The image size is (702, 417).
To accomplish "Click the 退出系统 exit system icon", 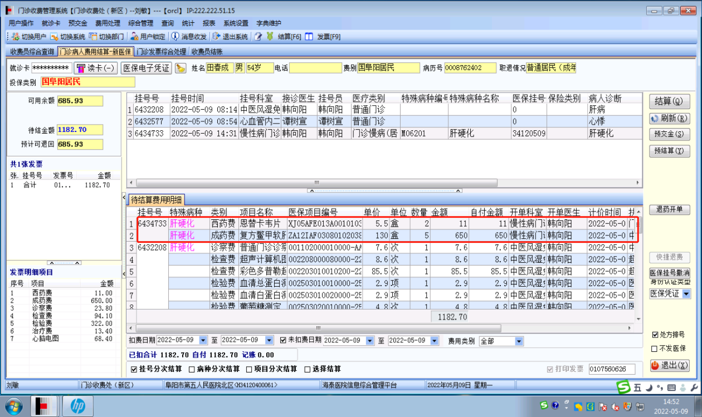I will pyautogui.click(x=216, y=36).
